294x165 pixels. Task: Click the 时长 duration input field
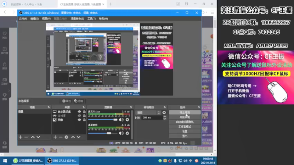pyautogui.click(x=152, y=118)
